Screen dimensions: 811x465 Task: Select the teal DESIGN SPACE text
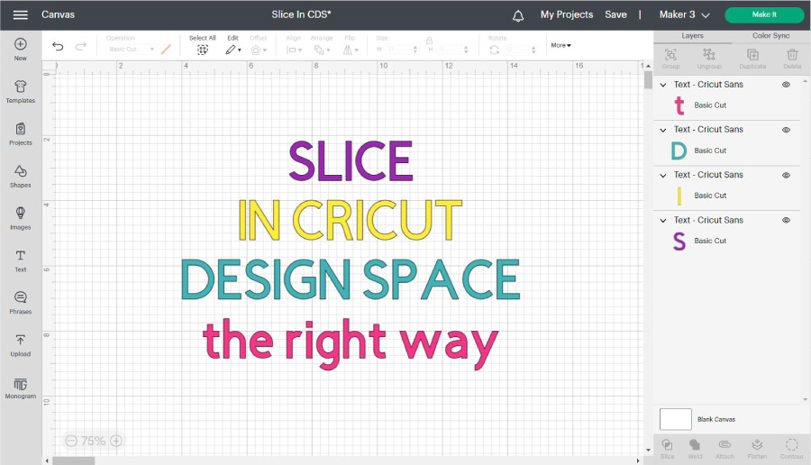tap(351, 280)
